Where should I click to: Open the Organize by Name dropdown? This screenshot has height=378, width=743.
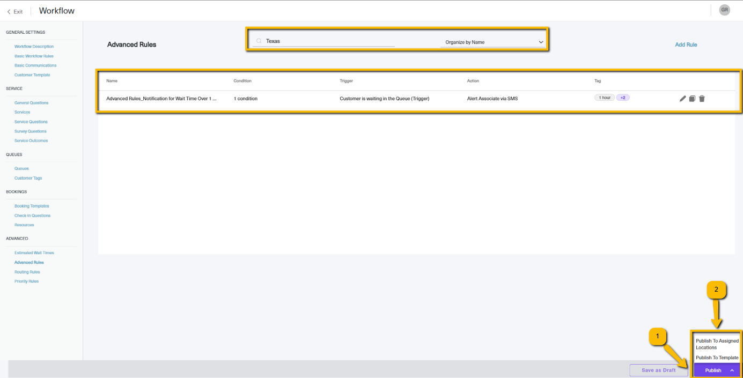(x=494, y=42)
